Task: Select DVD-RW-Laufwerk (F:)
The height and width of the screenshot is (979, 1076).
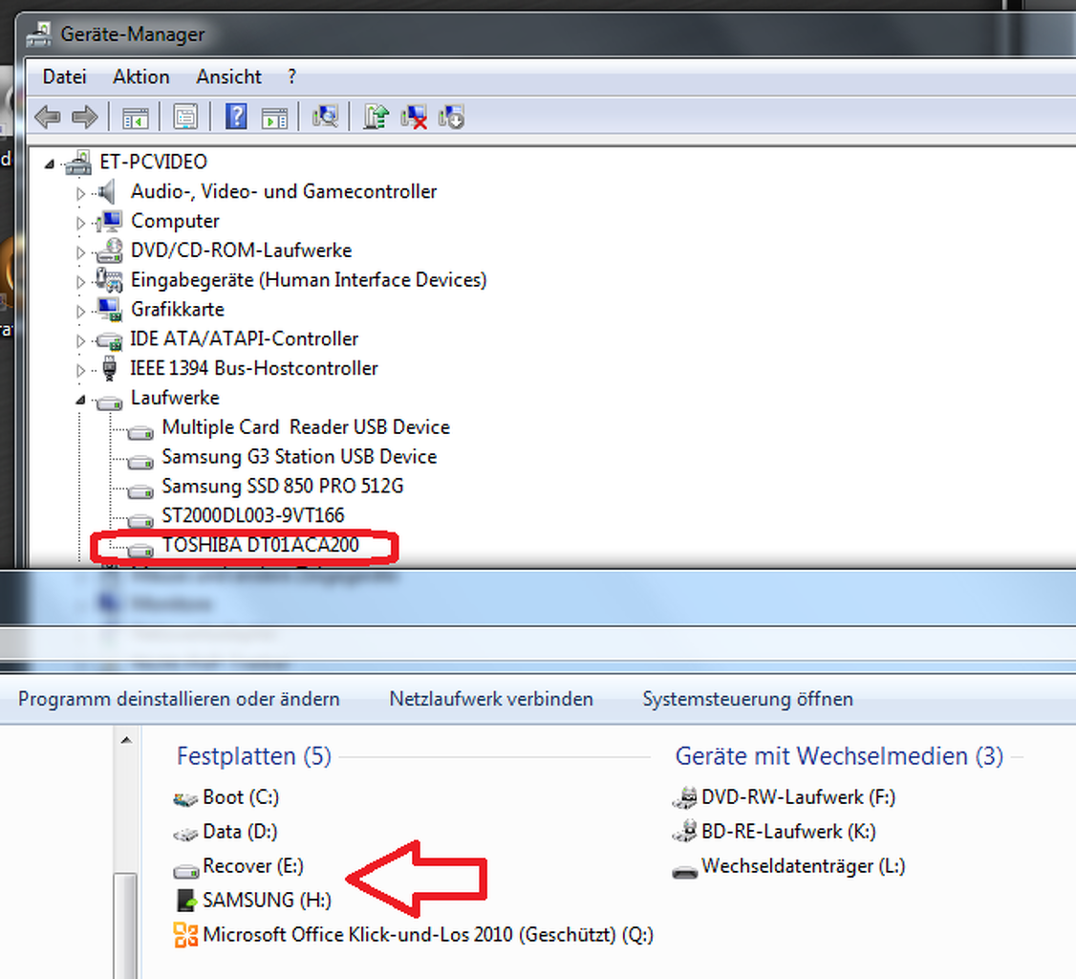Action: point(785,797)
